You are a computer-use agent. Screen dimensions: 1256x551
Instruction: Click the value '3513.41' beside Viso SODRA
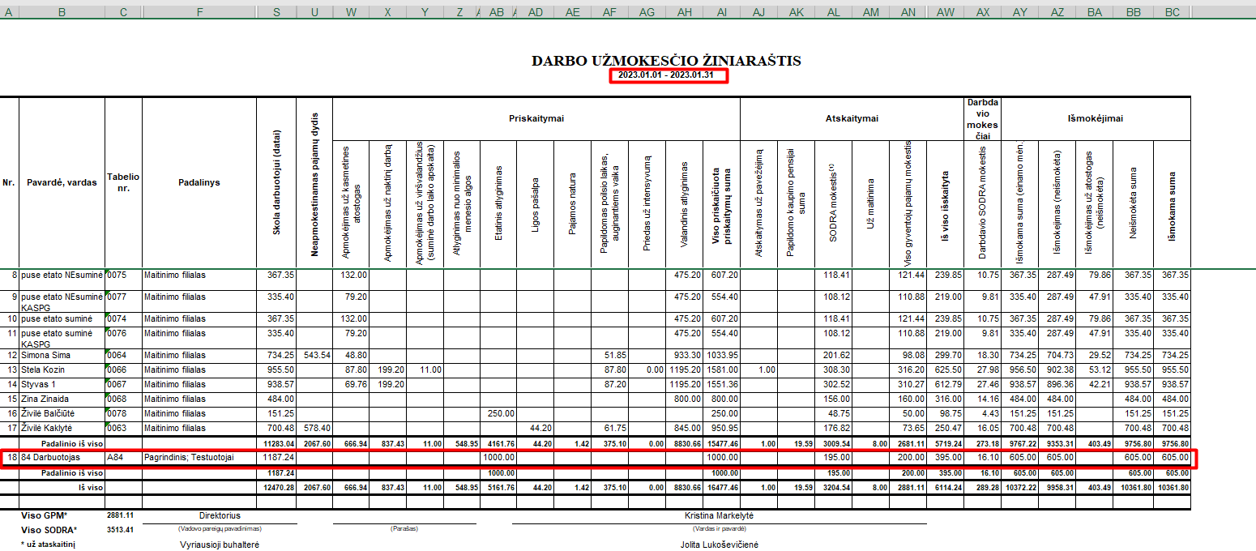point(120,530)
